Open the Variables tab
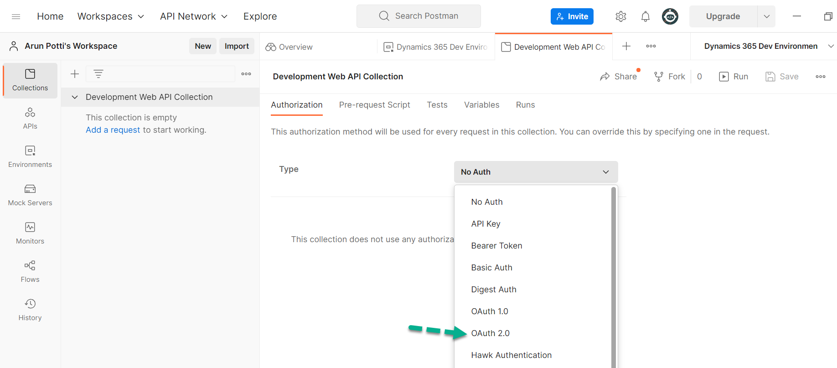 [x=482, y=105]
